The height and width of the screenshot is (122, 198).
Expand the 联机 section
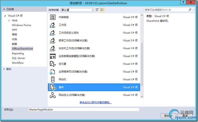point(4,69)
